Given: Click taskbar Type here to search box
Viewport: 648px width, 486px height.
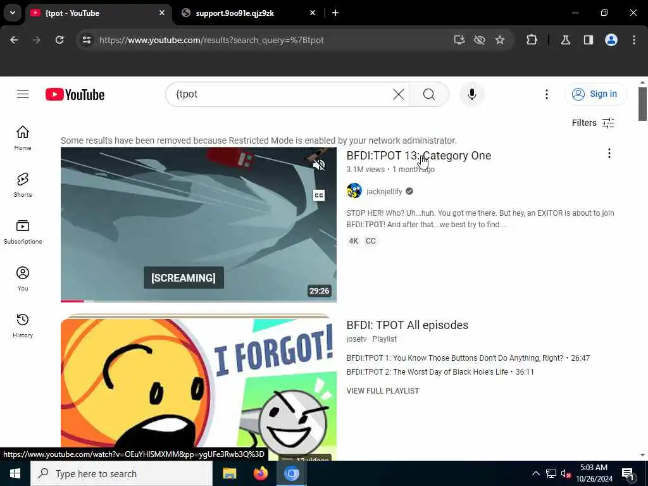Looking at the screenshot, I should point(121,473).
